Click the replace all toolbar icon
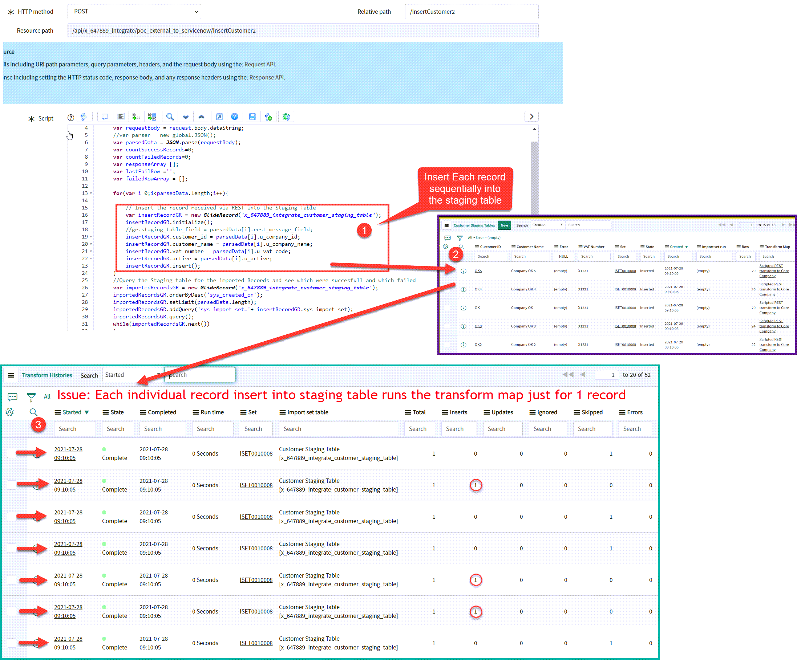The width and height of the screenshot is (797, 660). coord(152,117)
